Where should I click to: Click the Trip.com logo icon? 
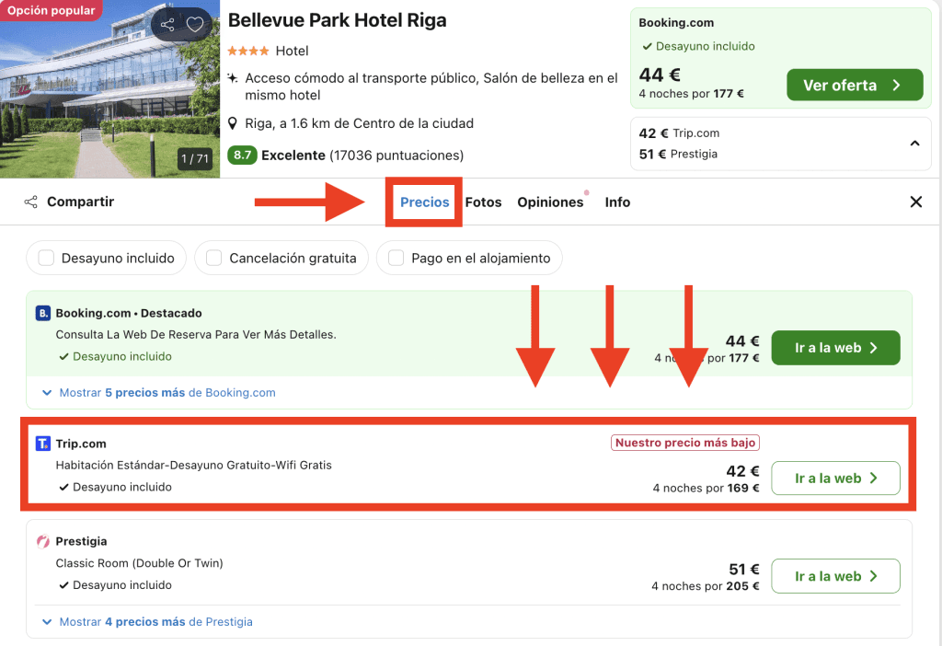[42, 444]
